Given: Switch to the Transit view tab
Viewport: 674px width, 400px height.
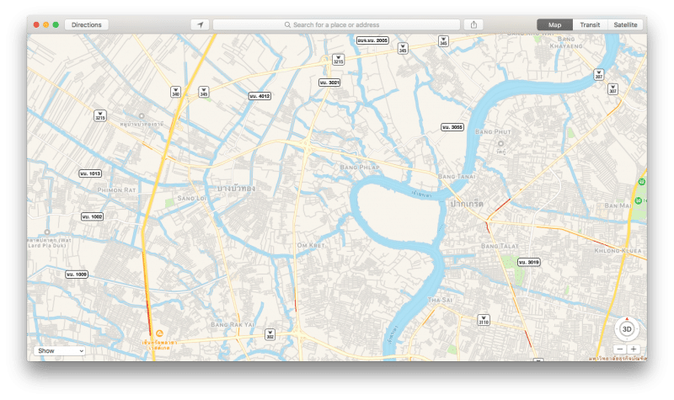Looking at the screenshot, I should pos(590,25).
